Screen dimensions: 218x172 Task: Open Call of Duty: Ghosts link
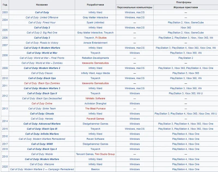(42, 114)
